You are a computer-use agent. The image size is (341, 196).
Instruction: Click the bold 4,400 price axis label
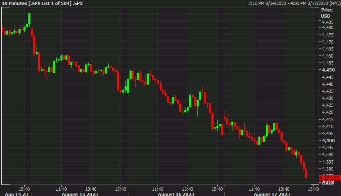[328, 141]
